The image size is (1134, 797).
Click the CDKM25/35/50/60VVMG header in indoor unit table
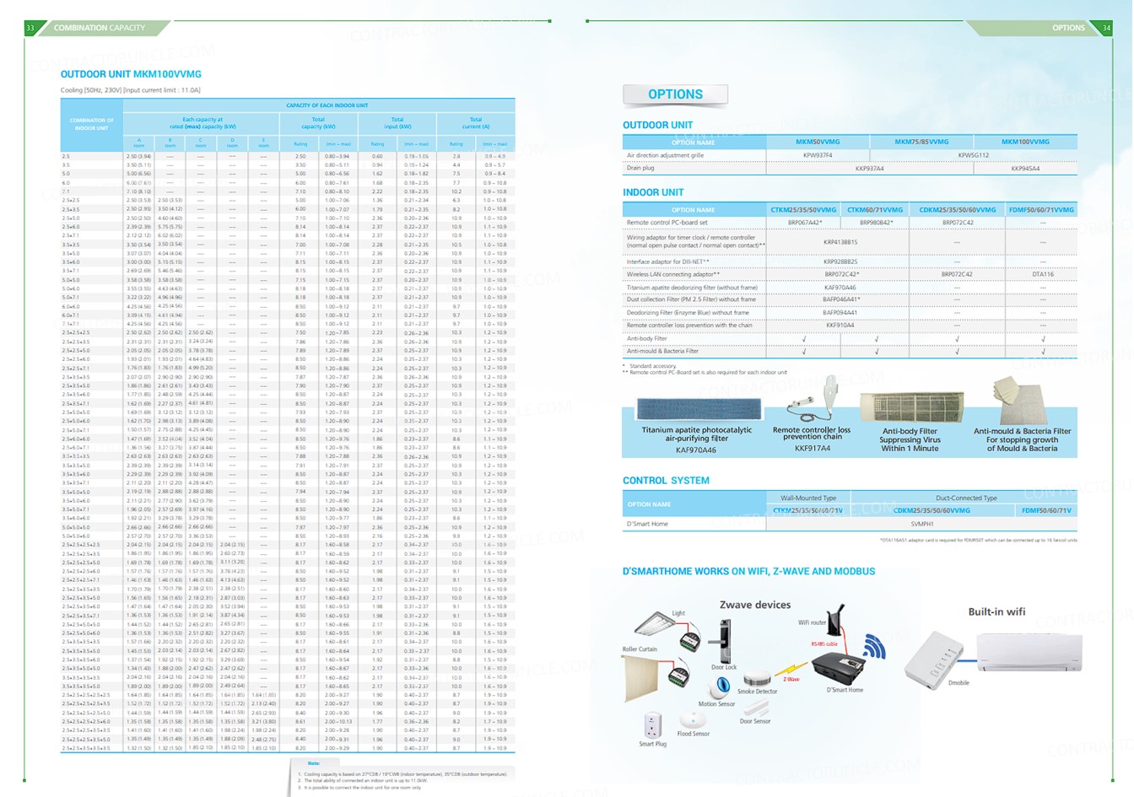(x=957, y=209)
